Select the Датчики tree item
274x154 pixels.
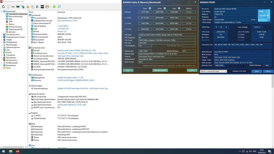click(x=12, y=32)
